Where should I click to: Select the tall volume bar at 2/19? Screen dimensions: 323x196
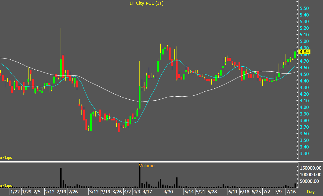(61, 178)
